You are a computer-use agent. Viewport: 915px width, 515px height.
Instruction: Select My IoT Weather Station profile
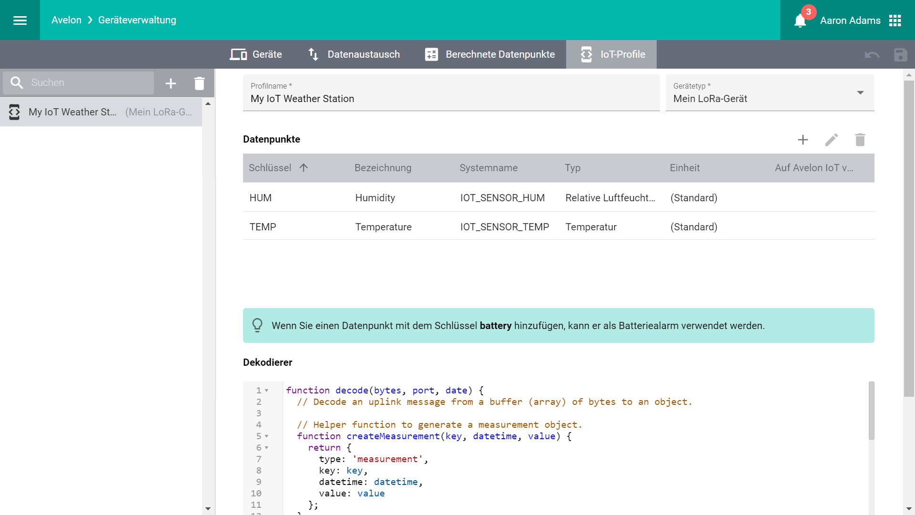point(101,112)
